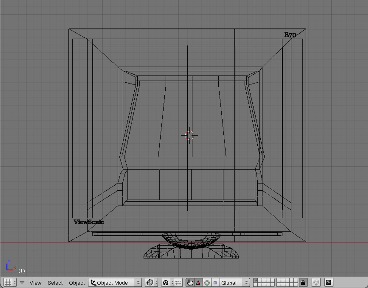The height and width of the screenshot is (288, 368).
Task: Enable the scale manipulator square icon
Action: pyautogui.click(x=215, y=283)
